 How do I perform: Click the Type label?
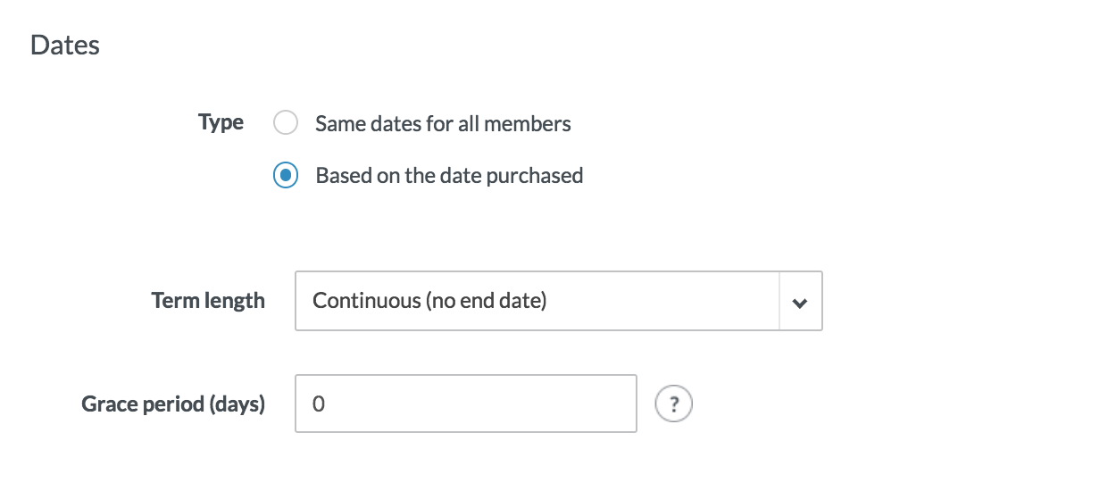point(221,122)
